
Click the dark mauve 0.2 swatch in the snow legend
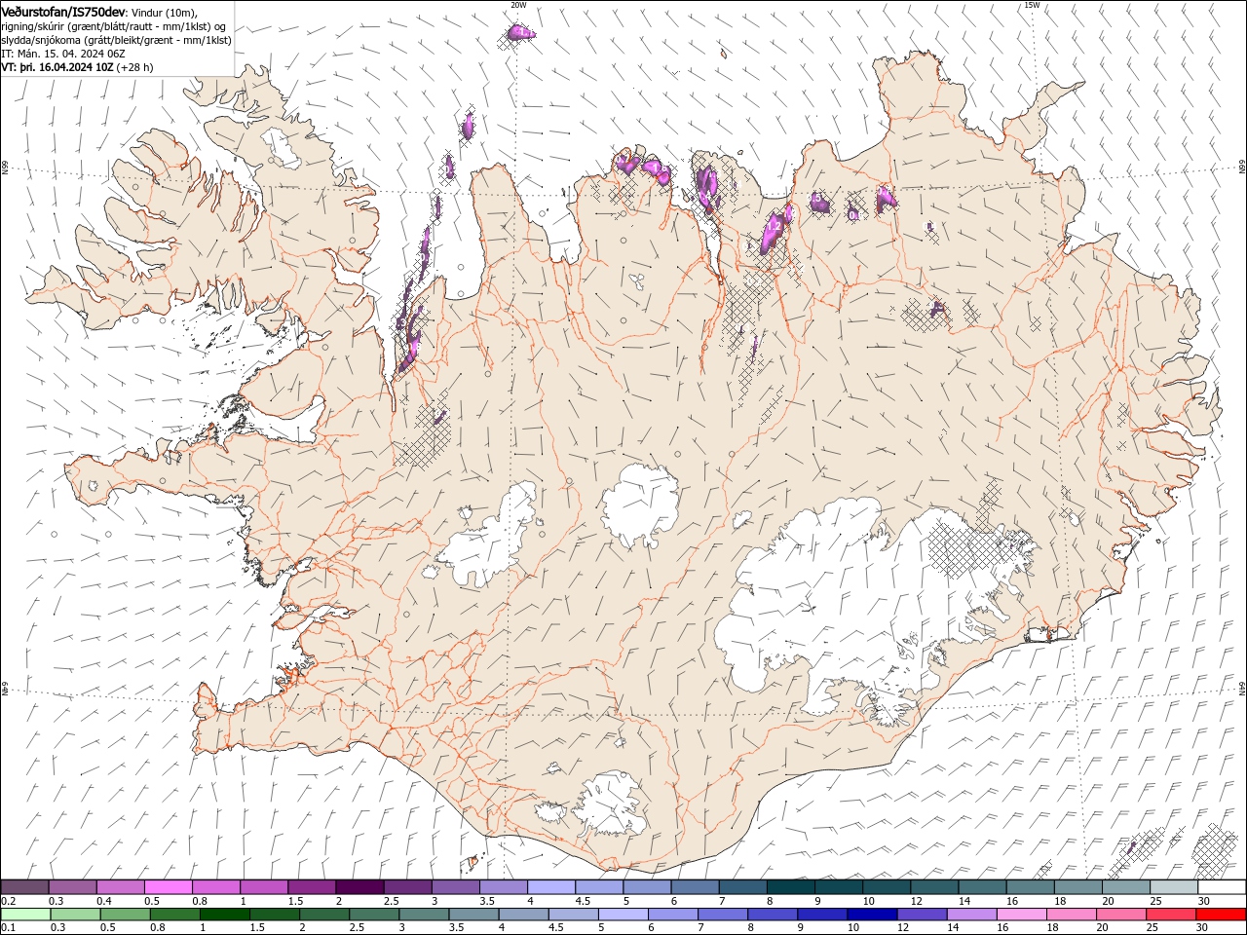click(x=25, y=887)
